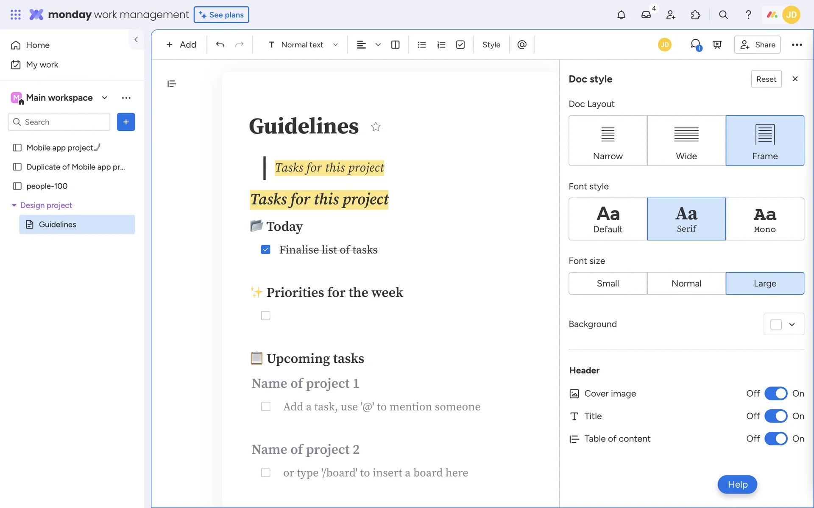Open the notifications bell
814x508 pixels.
[621, 15]
